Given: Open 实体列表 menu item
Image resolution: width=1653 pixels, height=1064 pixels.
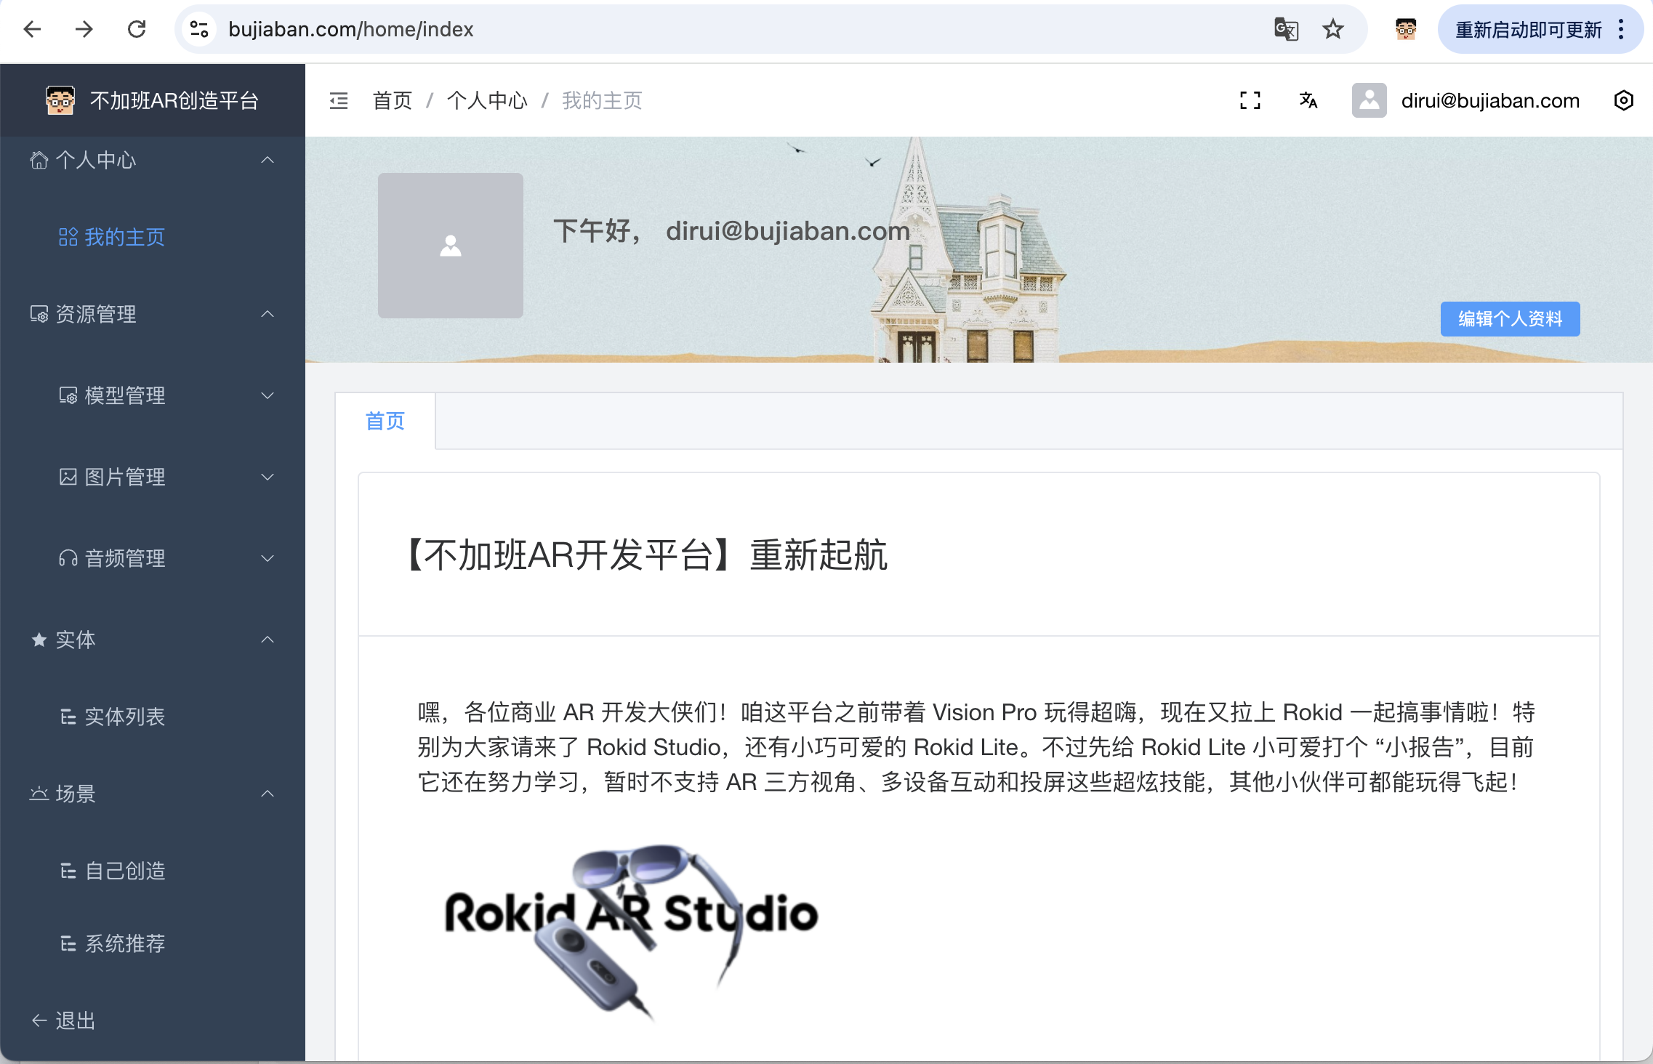Looking at the screenshot, I should (x=124, y=717).
